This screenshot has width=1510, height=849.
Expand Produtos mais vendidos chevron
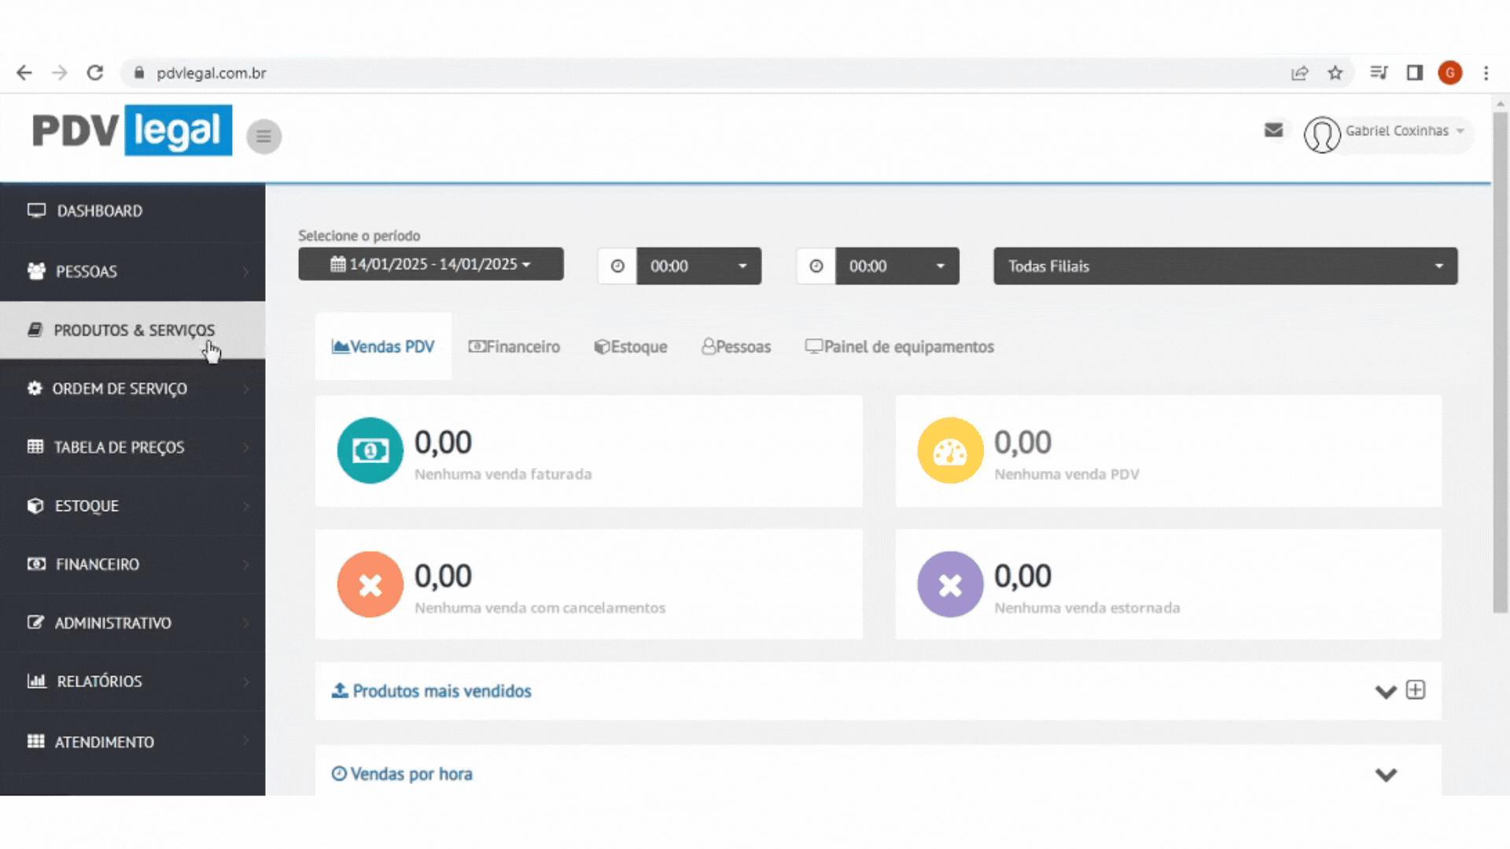click(x=1385, y=691)
